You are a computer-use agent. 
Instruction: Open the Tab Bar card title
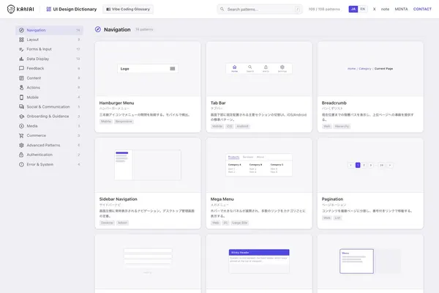(x=218, y=103)
